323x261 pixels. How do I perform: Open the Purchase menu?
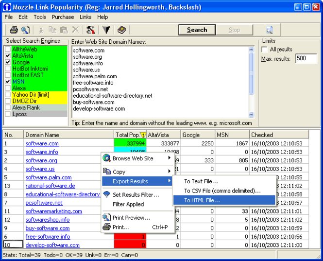pos(63,17)
